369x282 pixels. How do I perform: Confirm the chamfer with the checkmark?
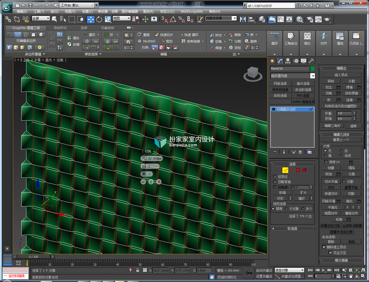pos(143,182)
